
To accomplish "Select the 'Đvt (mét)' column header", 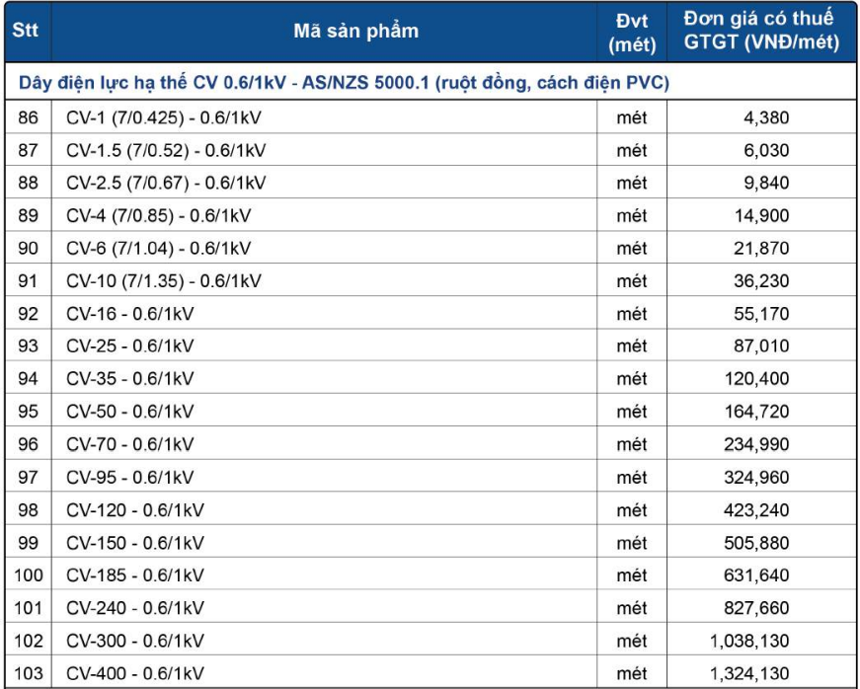I will [632, 31].
